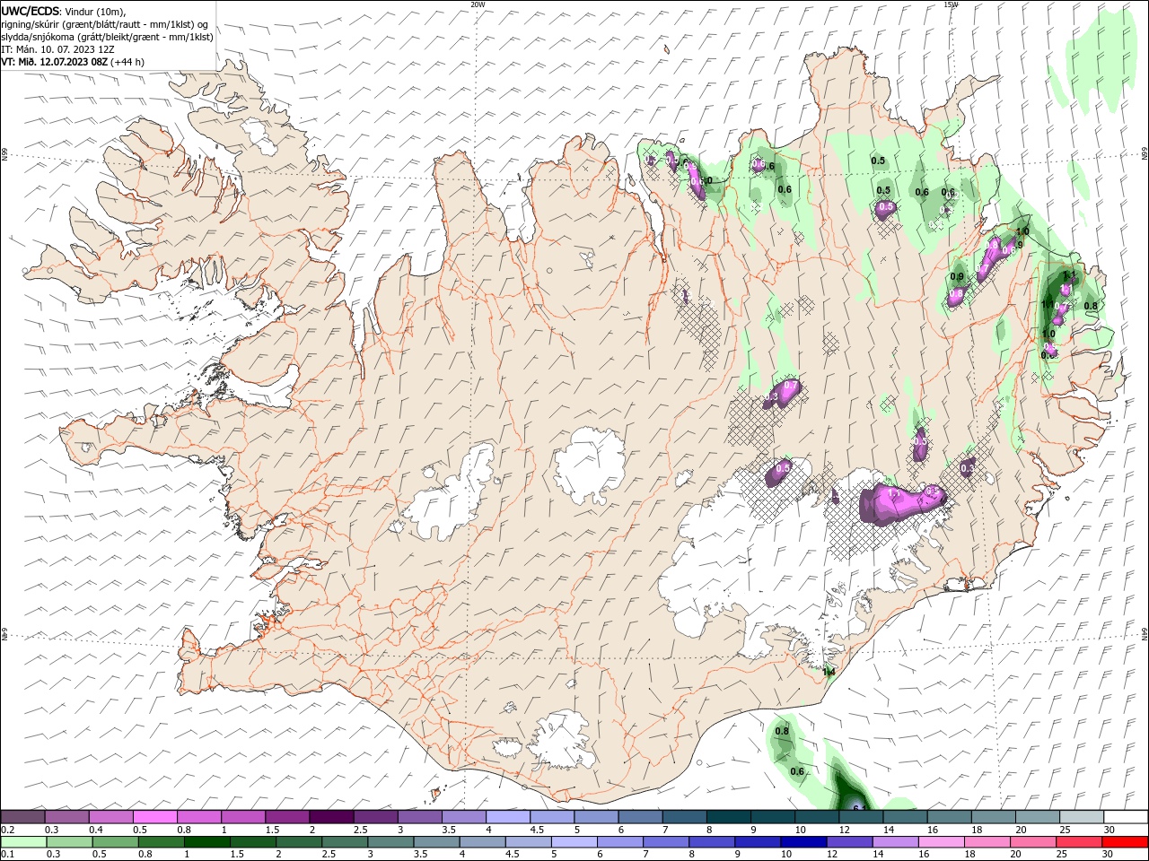
Task: Click the 'VT: Mið. 12.07.2023 08Z' valid time
Action: (55, 62)
